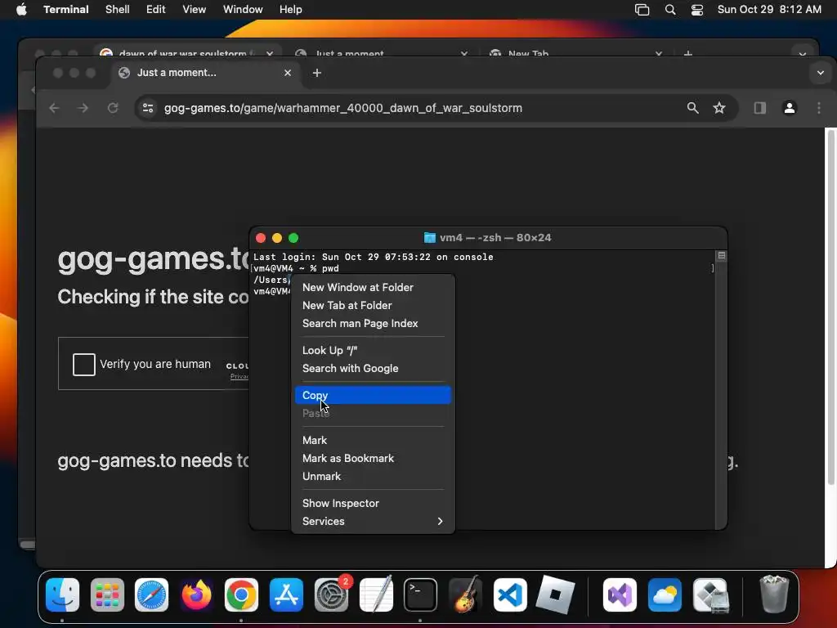View site information icon in address bar
837x628 pixels.
coord(148,108)
